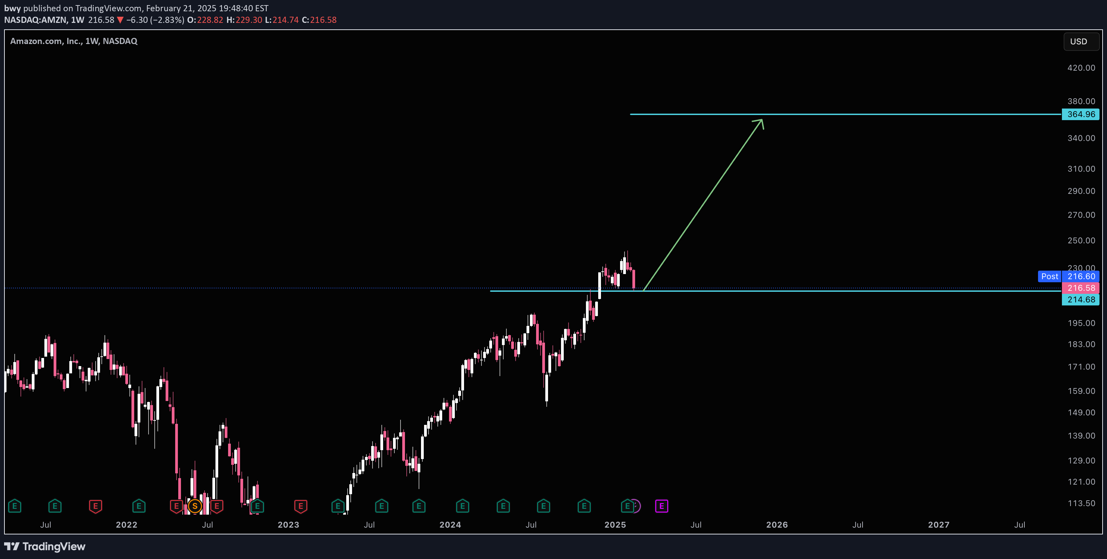Click the magenta upcoming earnings marker

662,506
